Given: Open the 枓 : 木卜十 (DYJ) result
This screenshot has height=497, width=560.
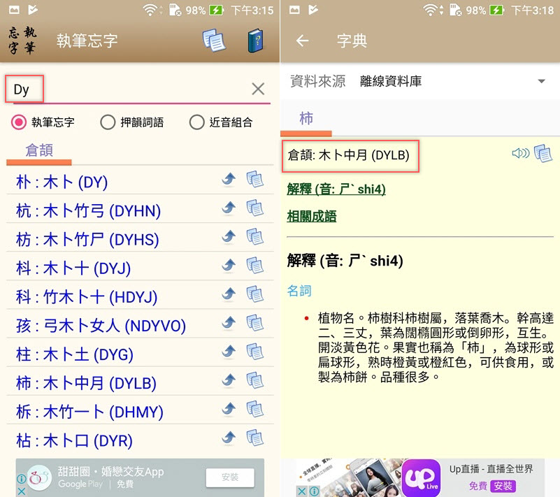Looking at the screenshot, I should coord(73,268).
